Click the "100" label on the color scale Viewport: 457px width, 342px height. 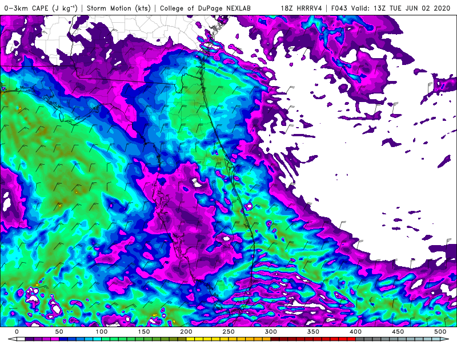(102, 332)
